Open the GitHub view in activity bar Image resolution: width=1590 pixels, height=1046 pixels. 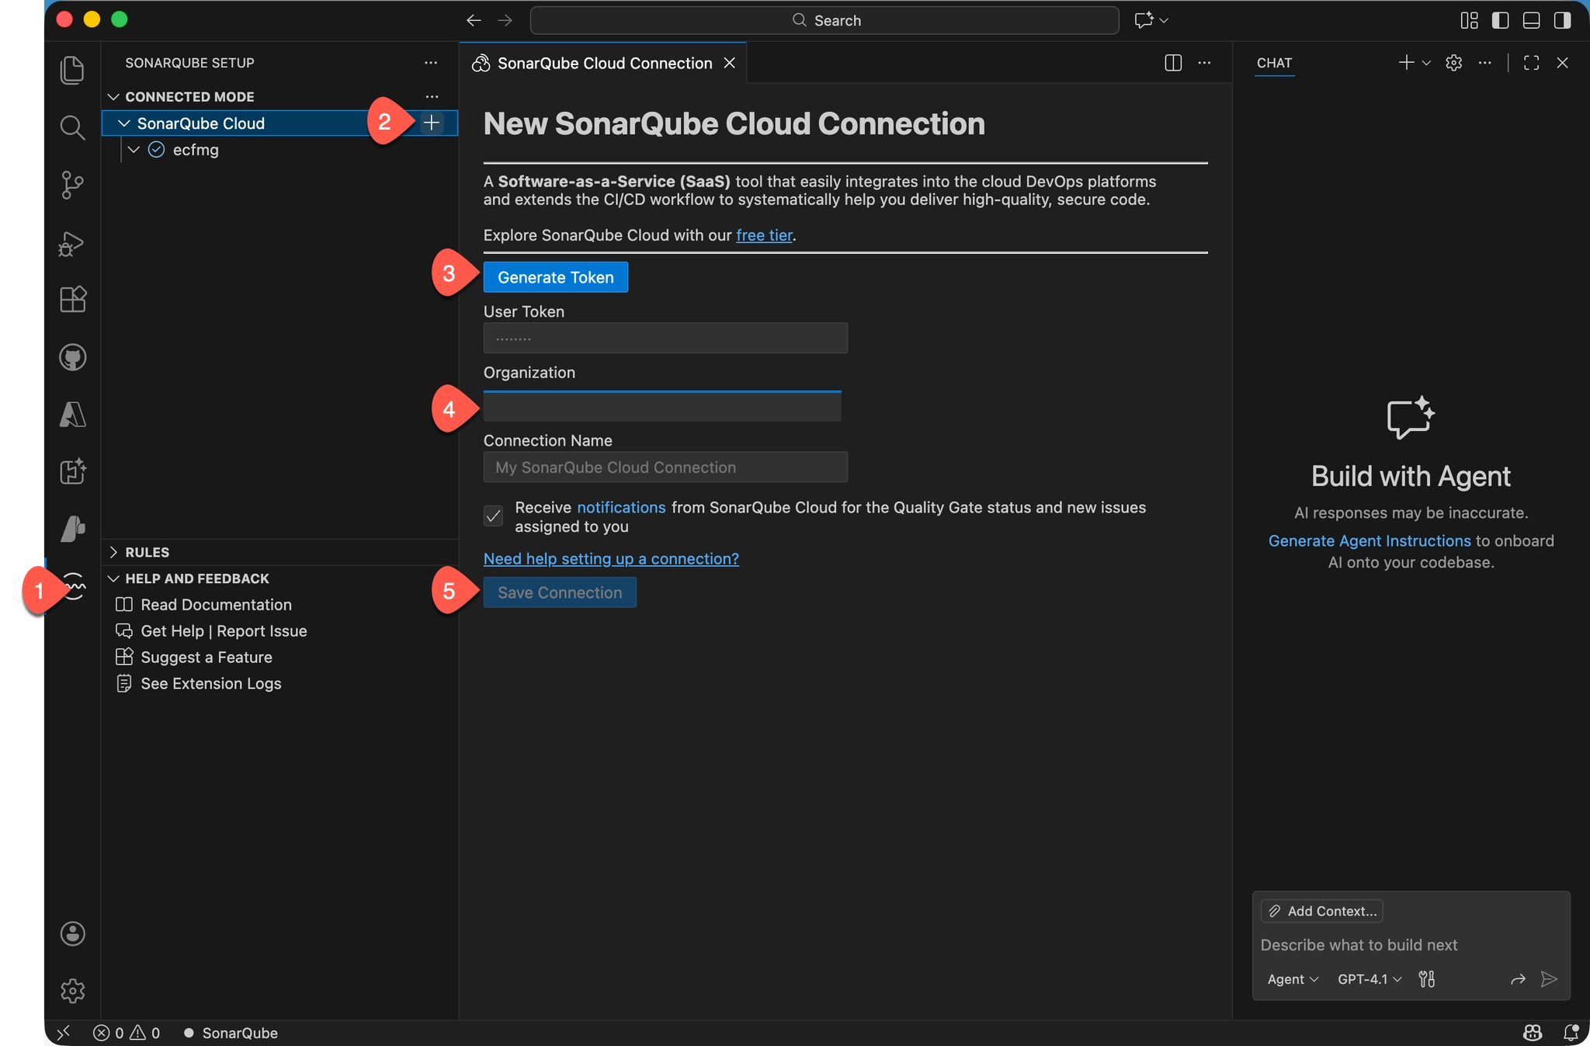pyautogui.click(x=72, y=357)
